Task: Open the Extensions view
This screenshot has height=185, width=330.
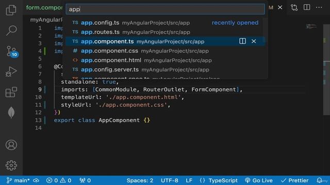Action: click(11, 92)
